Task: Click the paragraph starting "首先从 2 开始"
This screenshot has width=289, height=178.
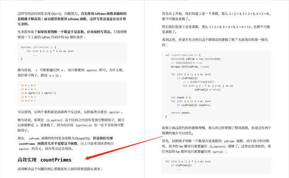Action: [x=216, y=16]
